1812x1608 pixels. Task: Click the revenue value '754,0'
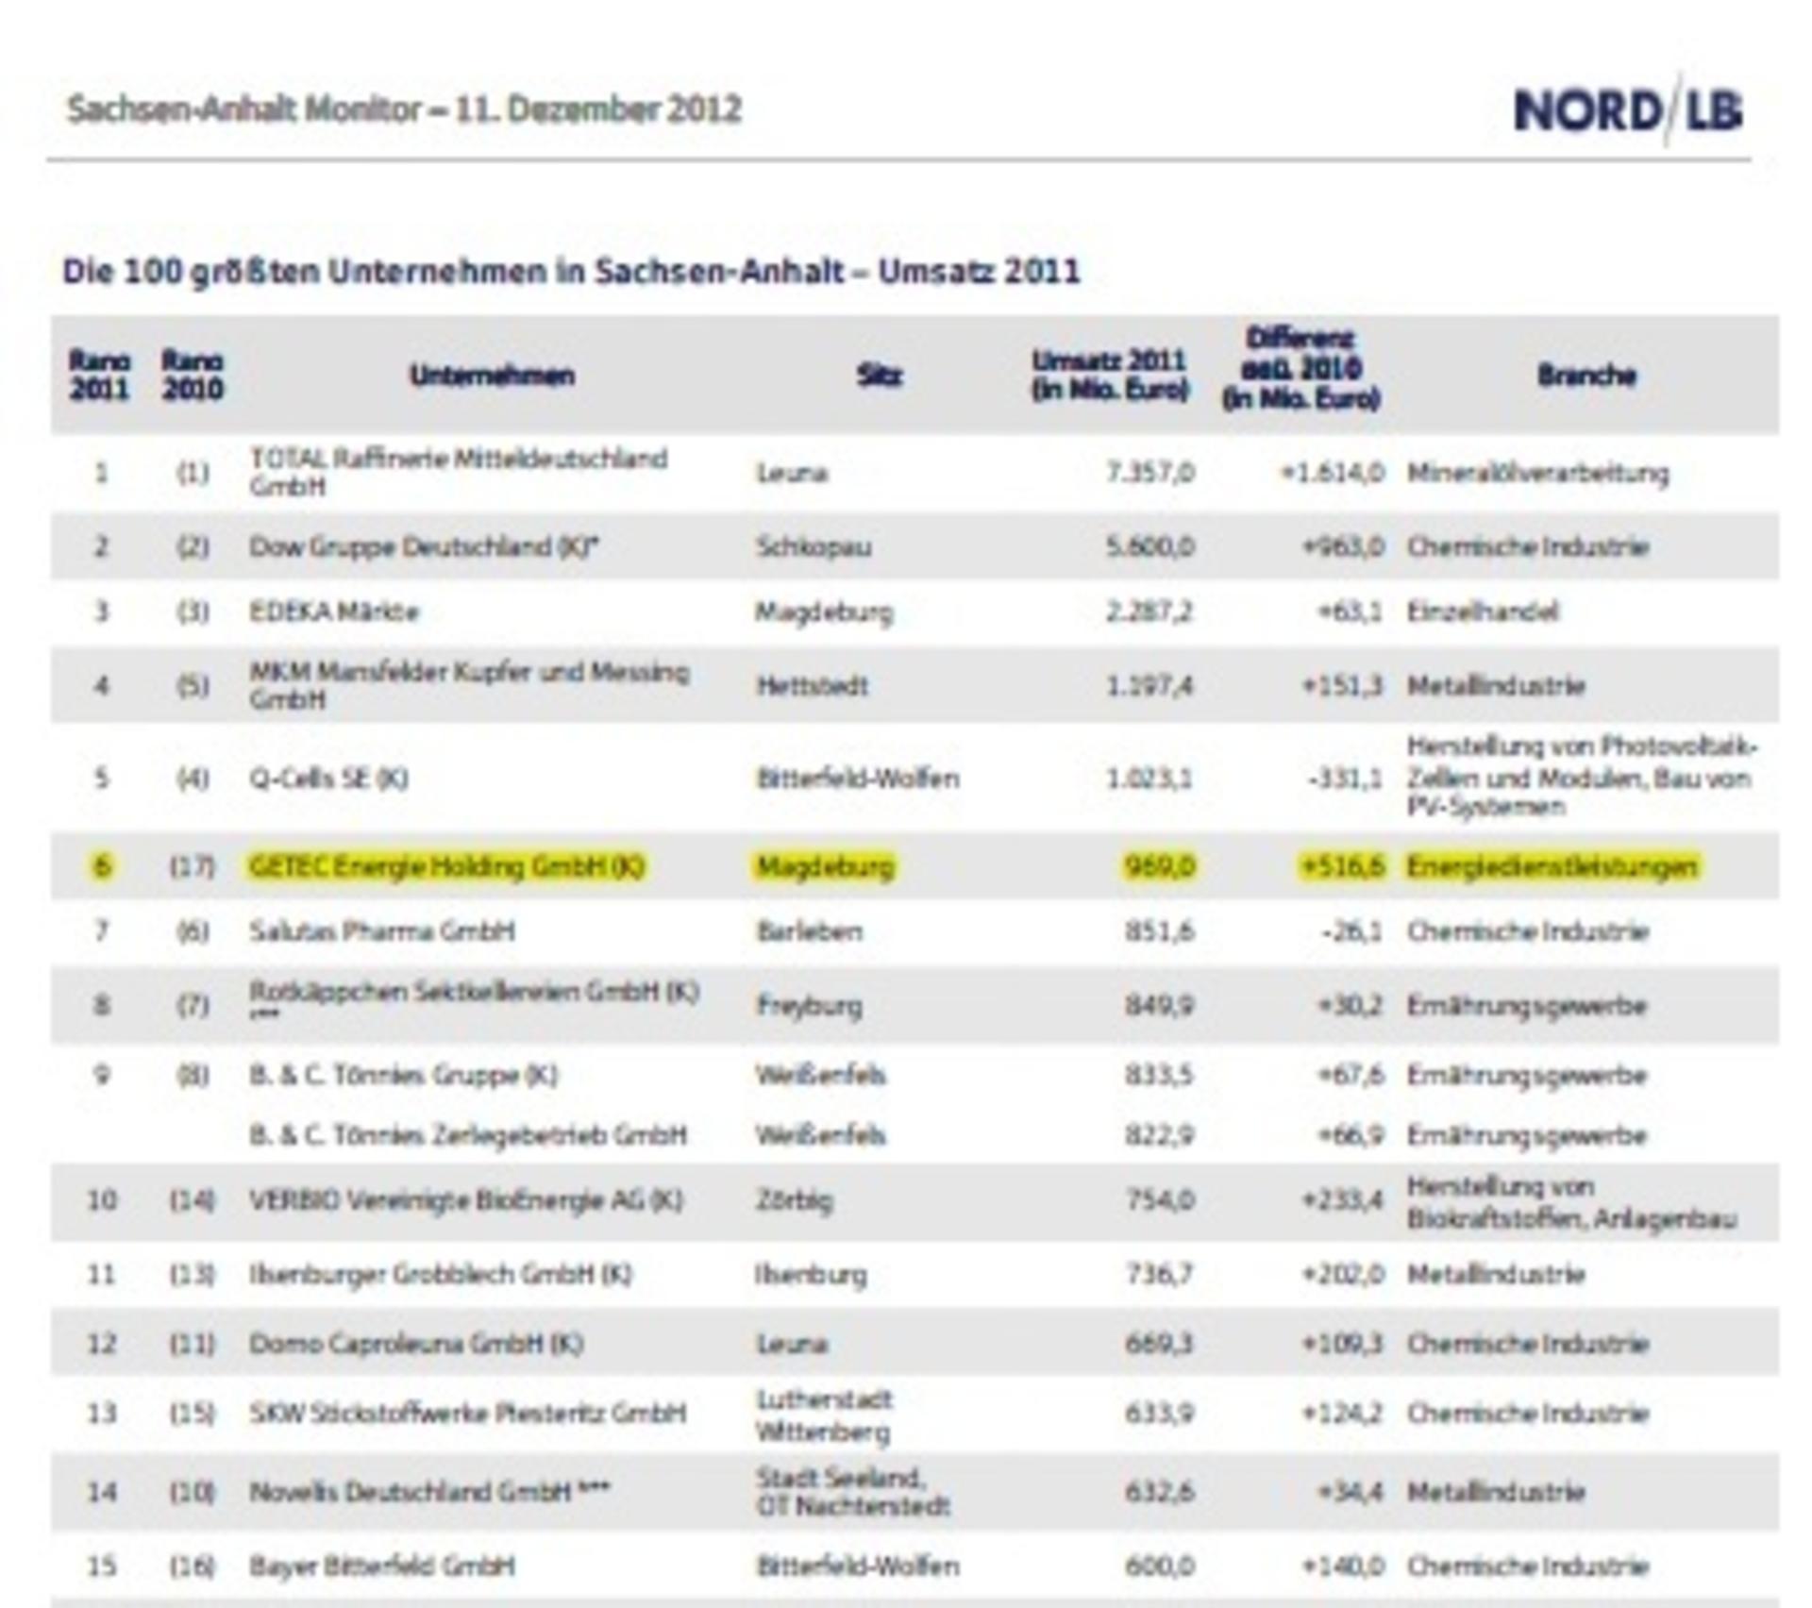coord(1161,1200)
